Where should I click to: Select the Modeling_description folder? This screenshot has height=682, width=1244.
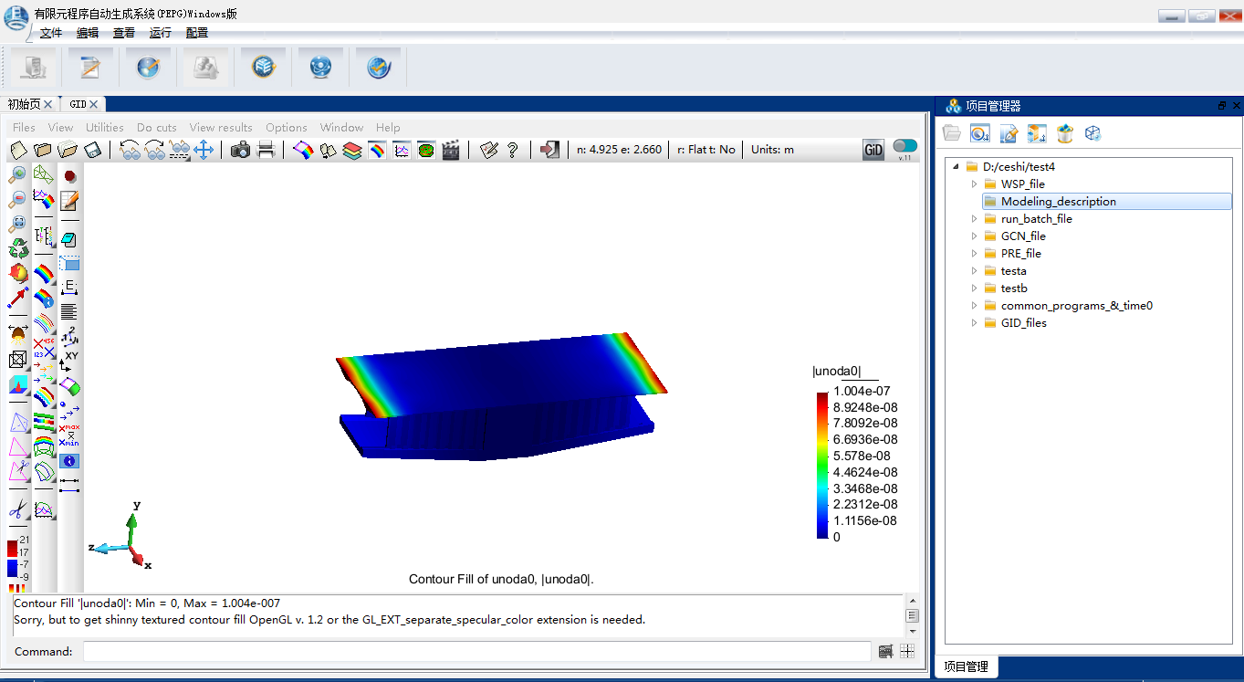1106,202
